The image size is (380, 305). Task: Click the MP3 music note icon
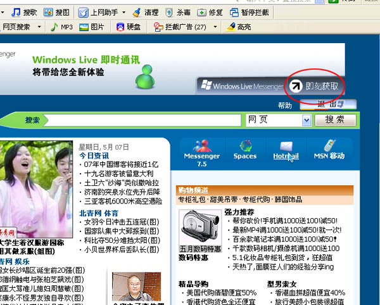coord(54,27)
